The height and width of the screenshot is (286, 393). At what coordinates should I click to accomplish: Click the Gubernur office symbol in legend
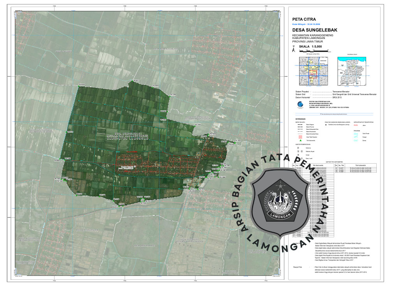(x=298, y=148)
